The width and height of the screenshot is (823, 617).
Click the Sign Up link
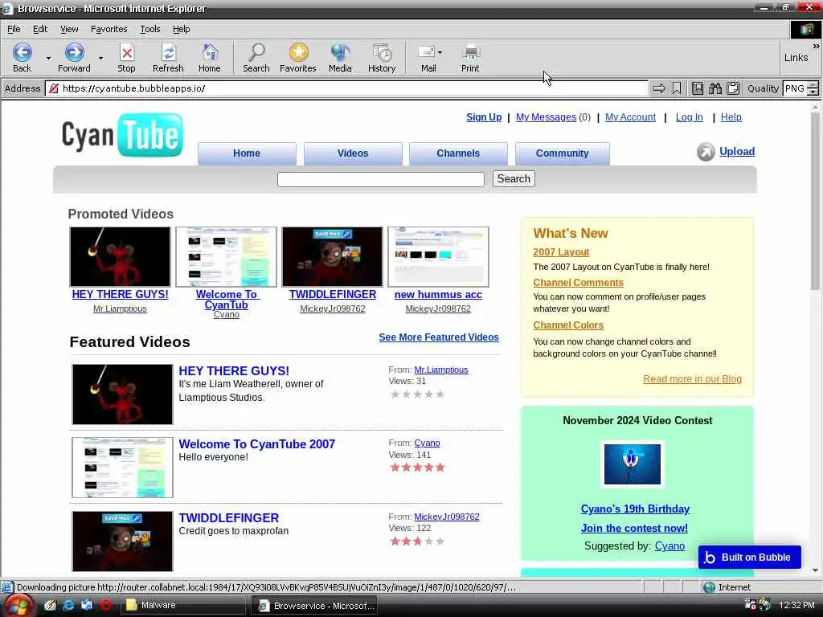pos(484,117)
